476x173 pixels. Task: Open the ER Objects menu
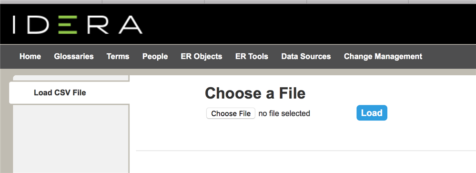pos(201,57)
